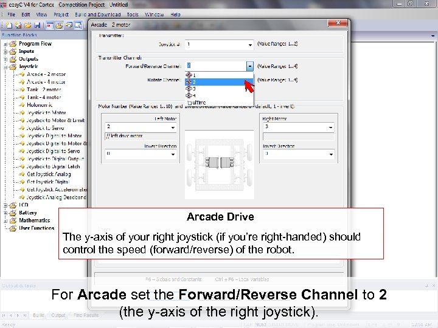The image size is (438, 328).
Task: Click the Project Explorer toolbar icon
Action: (x=69, y=26)
